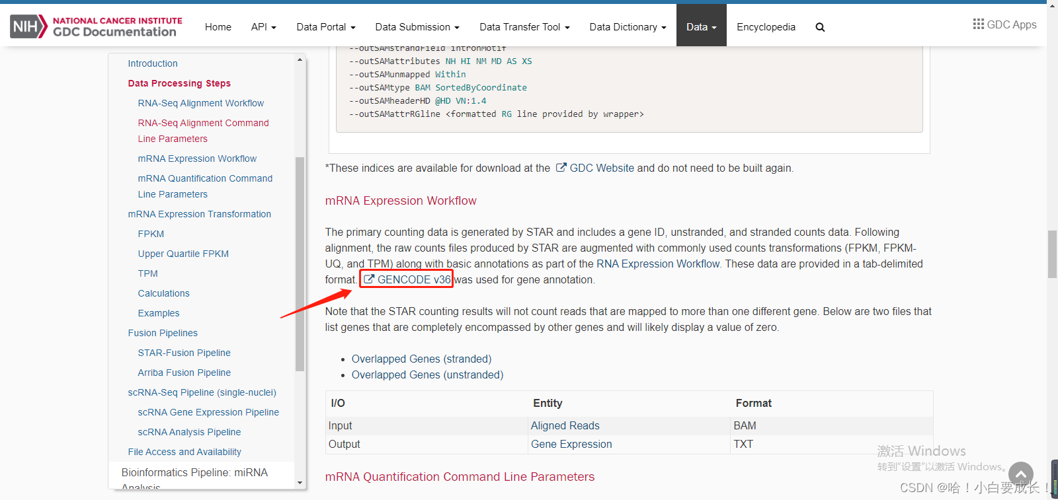Select mRNA Expression Transformation sidebar item
The image size is (1058, 500).
(x=199, y=214)
